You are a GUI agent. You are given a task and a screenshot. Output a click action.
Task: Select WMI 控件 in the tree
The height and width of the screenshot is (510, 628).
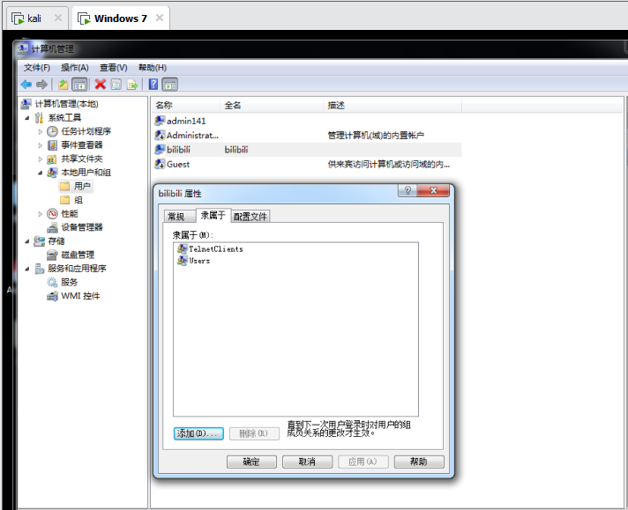tap(80, 296)
